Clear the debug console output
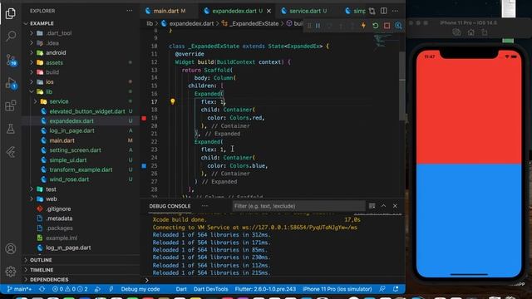Viewport: 532px width, 299px height. point(372,206)
